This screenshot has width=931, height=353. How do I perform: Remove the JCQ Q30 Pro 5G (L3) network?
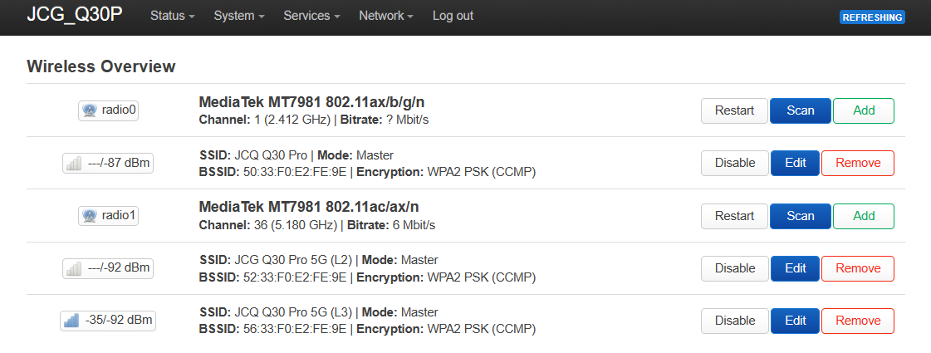click(x=858, y=321)
